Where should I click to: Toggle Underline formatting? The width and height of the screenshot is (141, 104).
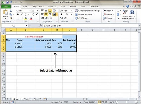tap(26, 14)
